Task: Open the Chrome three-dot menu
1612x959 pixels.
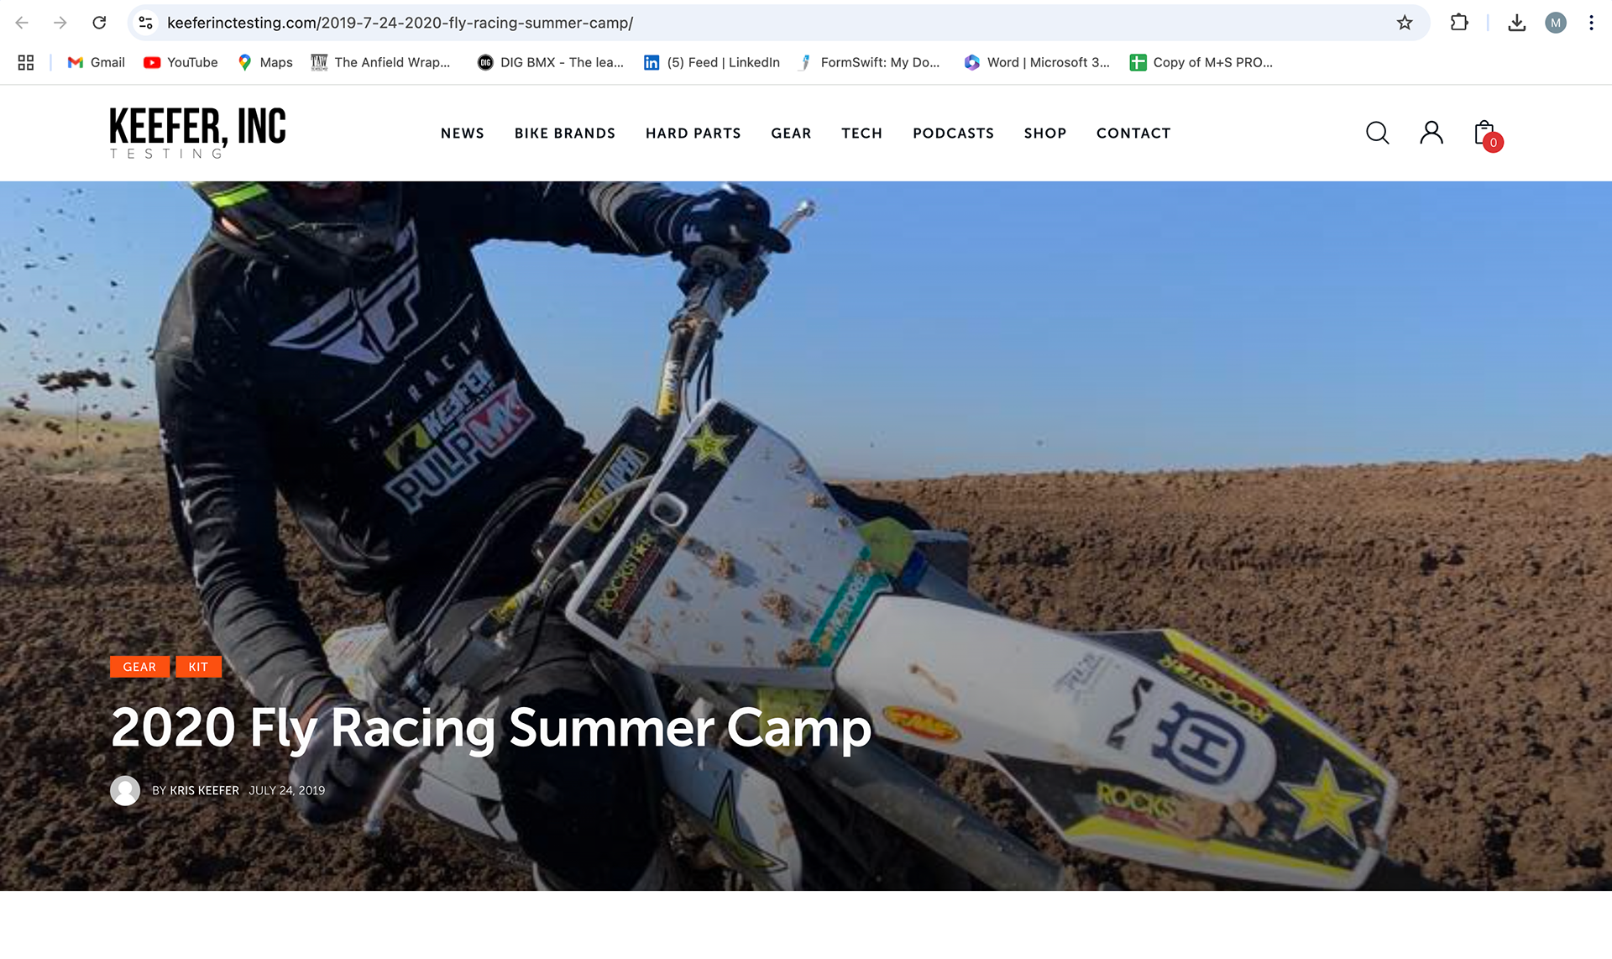Action: 1591,23
